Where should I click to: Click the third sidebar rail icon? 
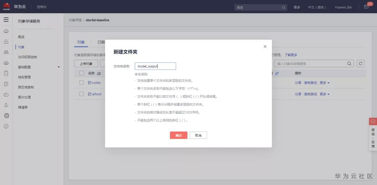[6, 52]
